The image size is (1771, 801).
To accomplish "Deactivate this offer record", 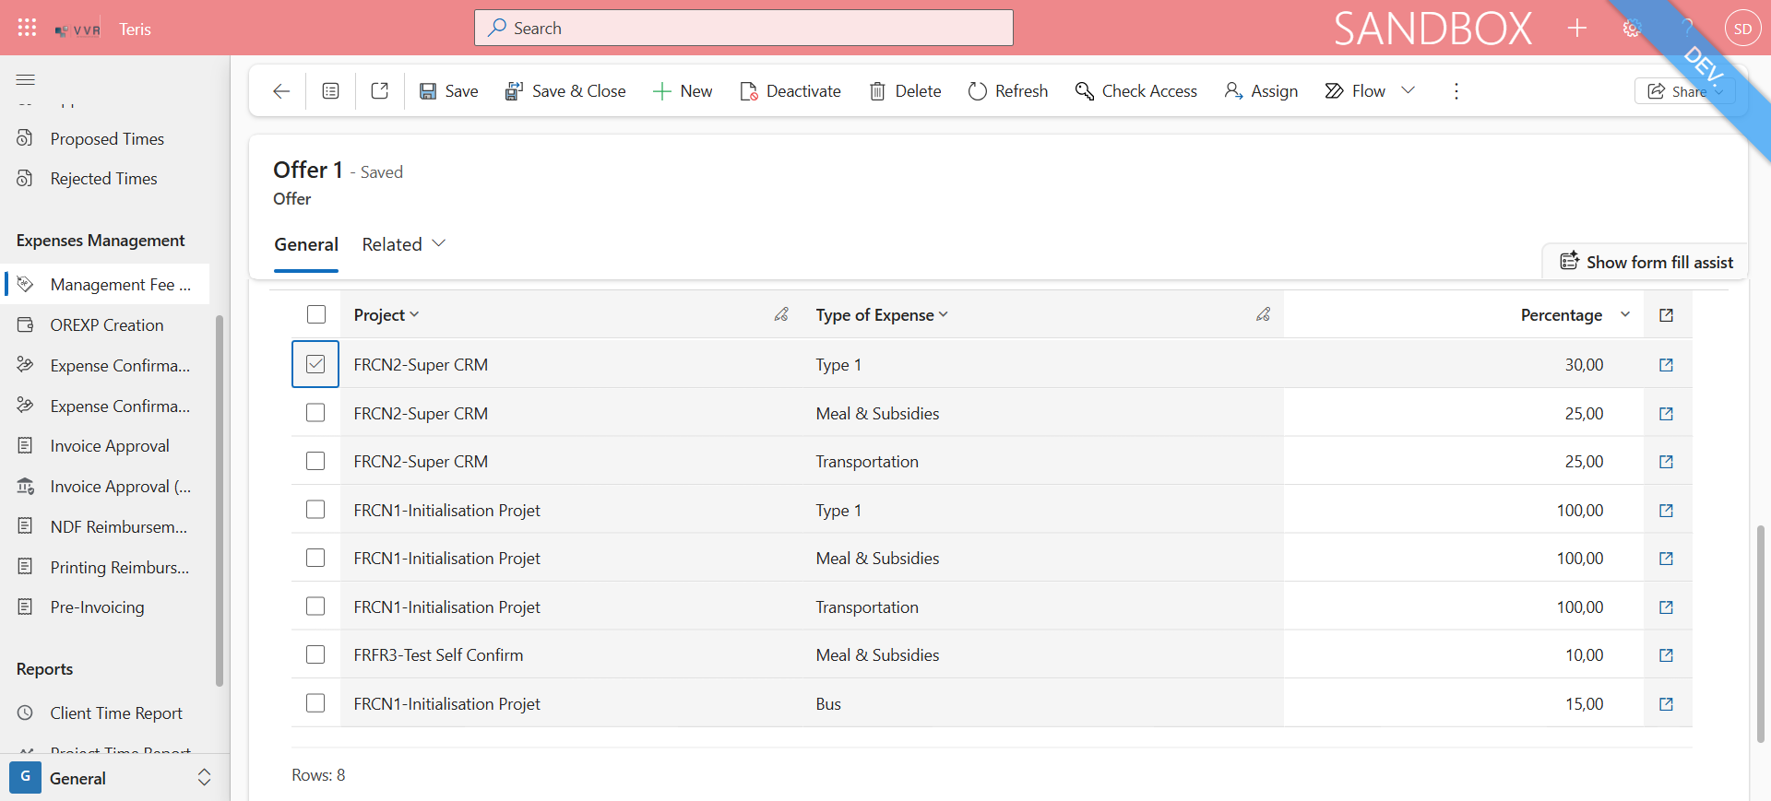I will point(790,91).
